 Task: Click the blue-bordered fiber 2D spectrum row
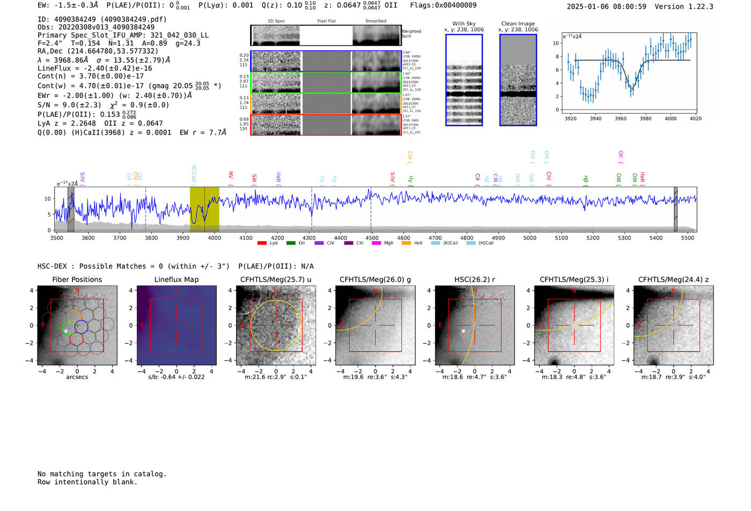tap(326, 61)
